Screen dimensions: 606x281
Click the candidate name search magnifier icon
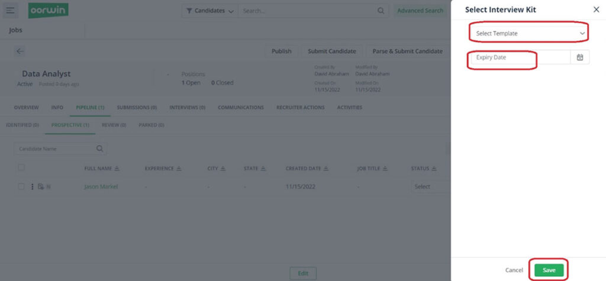[x=99, y=148]
